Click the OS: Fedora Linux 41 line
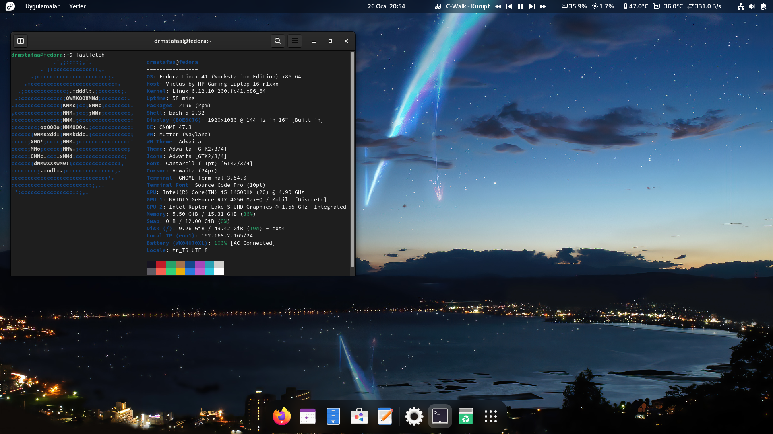The image size is (773, 434). click(x=224, y=77)
